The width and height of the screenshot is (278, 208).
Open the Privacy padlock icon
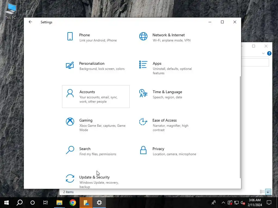[x=143, y=150]
